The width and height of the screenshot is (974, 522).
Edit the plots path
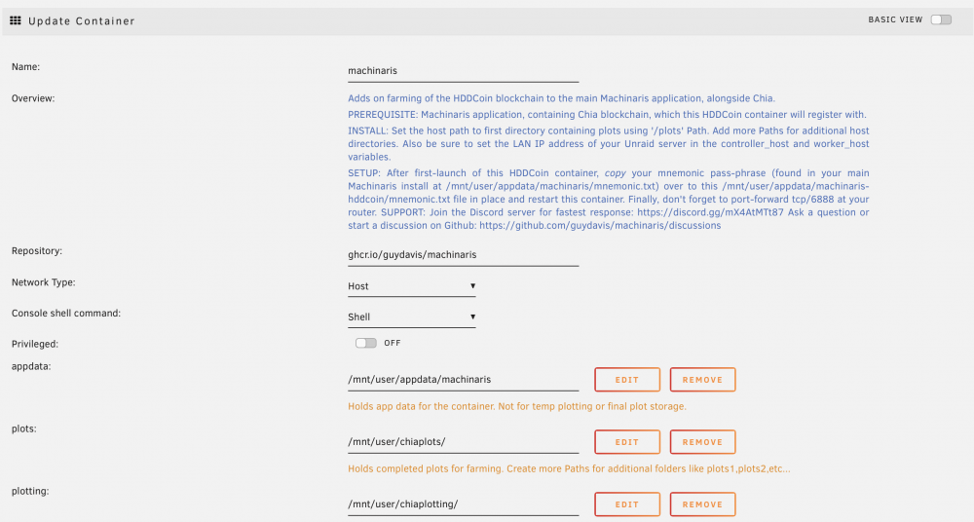[x=626, y=442]
